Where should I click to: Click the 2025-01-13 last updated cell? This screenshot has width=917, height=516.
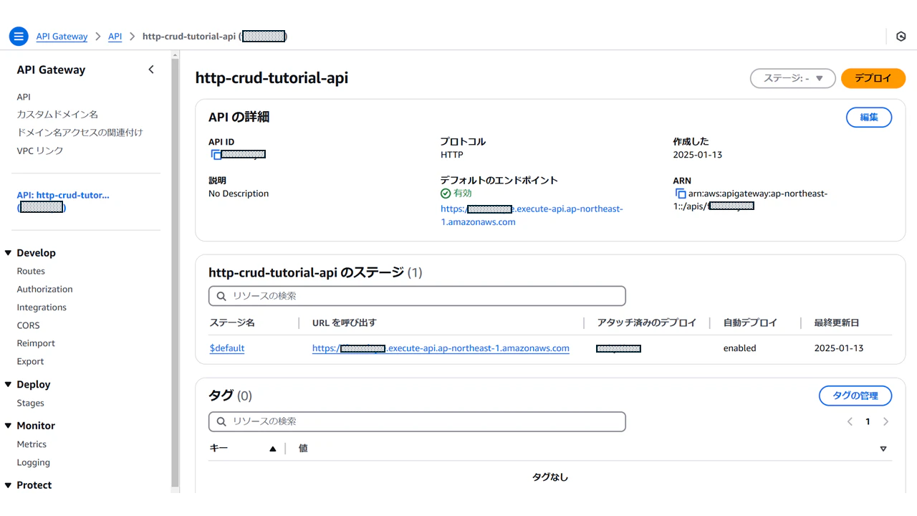click(x=839, y=348)
